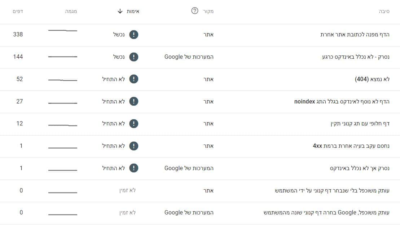The width and height of the screenshot is (400, 226).
Task: Click the warning icon in the 4xx row
Action: click(x=134, y=146)
